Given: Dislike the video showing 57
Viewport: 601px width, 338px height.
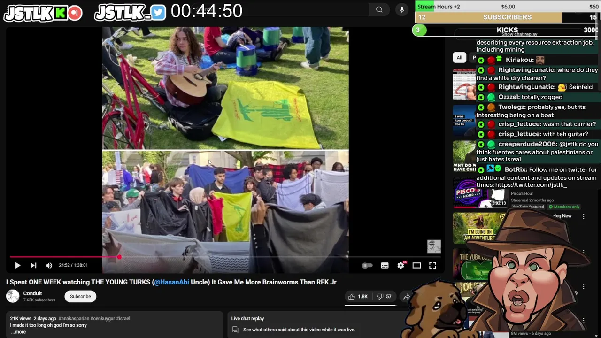Looking at the screenshot, I should pos(384,296).
